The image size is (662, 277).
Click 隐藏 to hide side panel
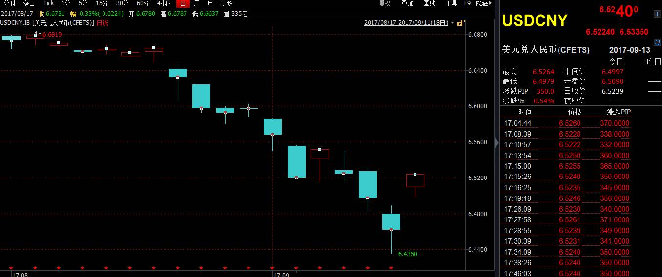tap(483, 3)
